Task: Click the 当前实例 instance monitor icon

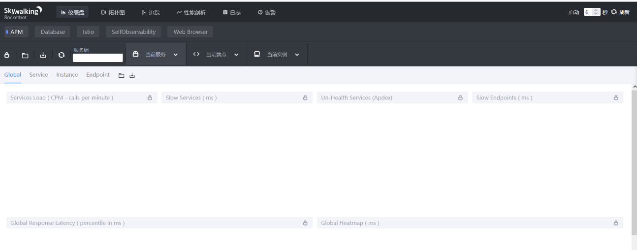Action: tap(257, 54)
